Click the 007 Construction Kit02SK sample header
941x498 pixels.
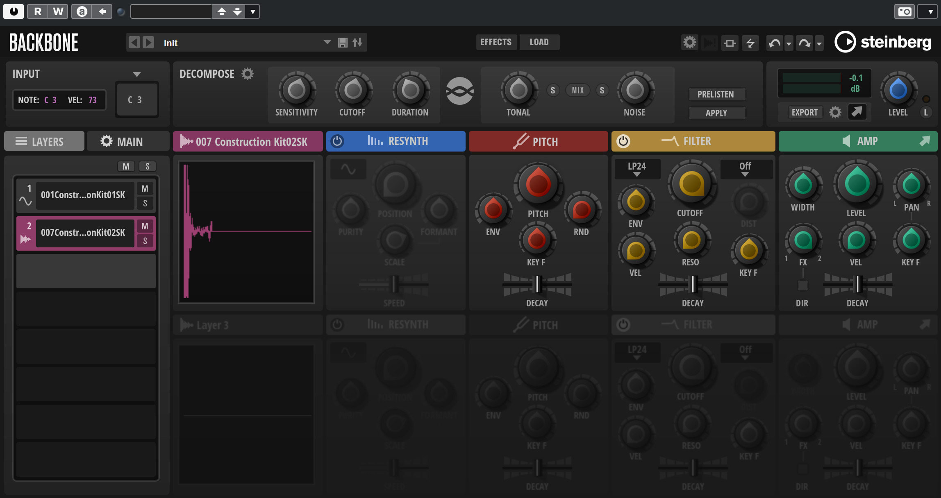pos(248,141)
